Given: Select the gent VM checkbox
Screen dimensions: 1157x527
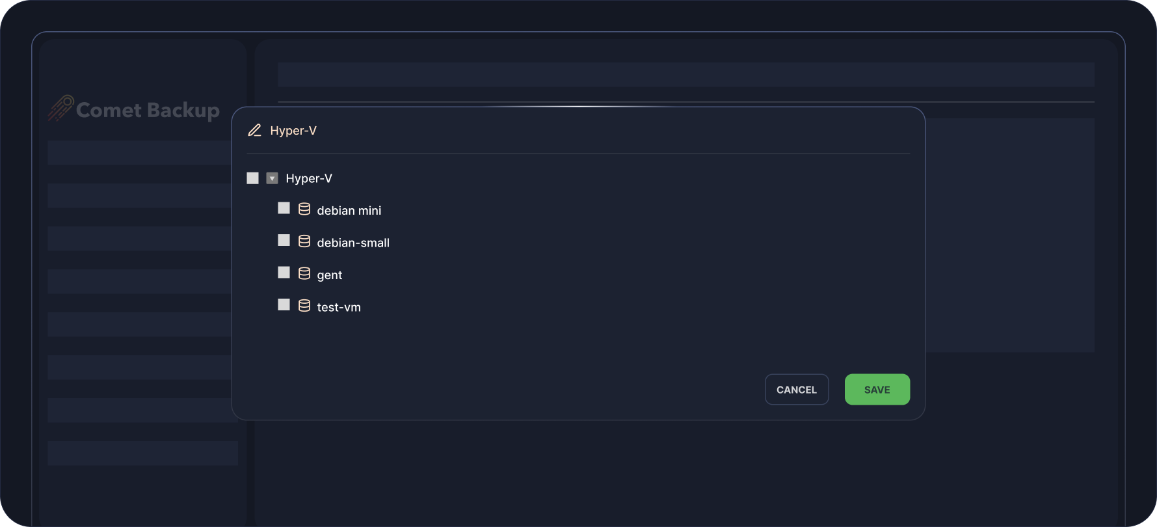Looking at the screenshot, I should (284, 273).
